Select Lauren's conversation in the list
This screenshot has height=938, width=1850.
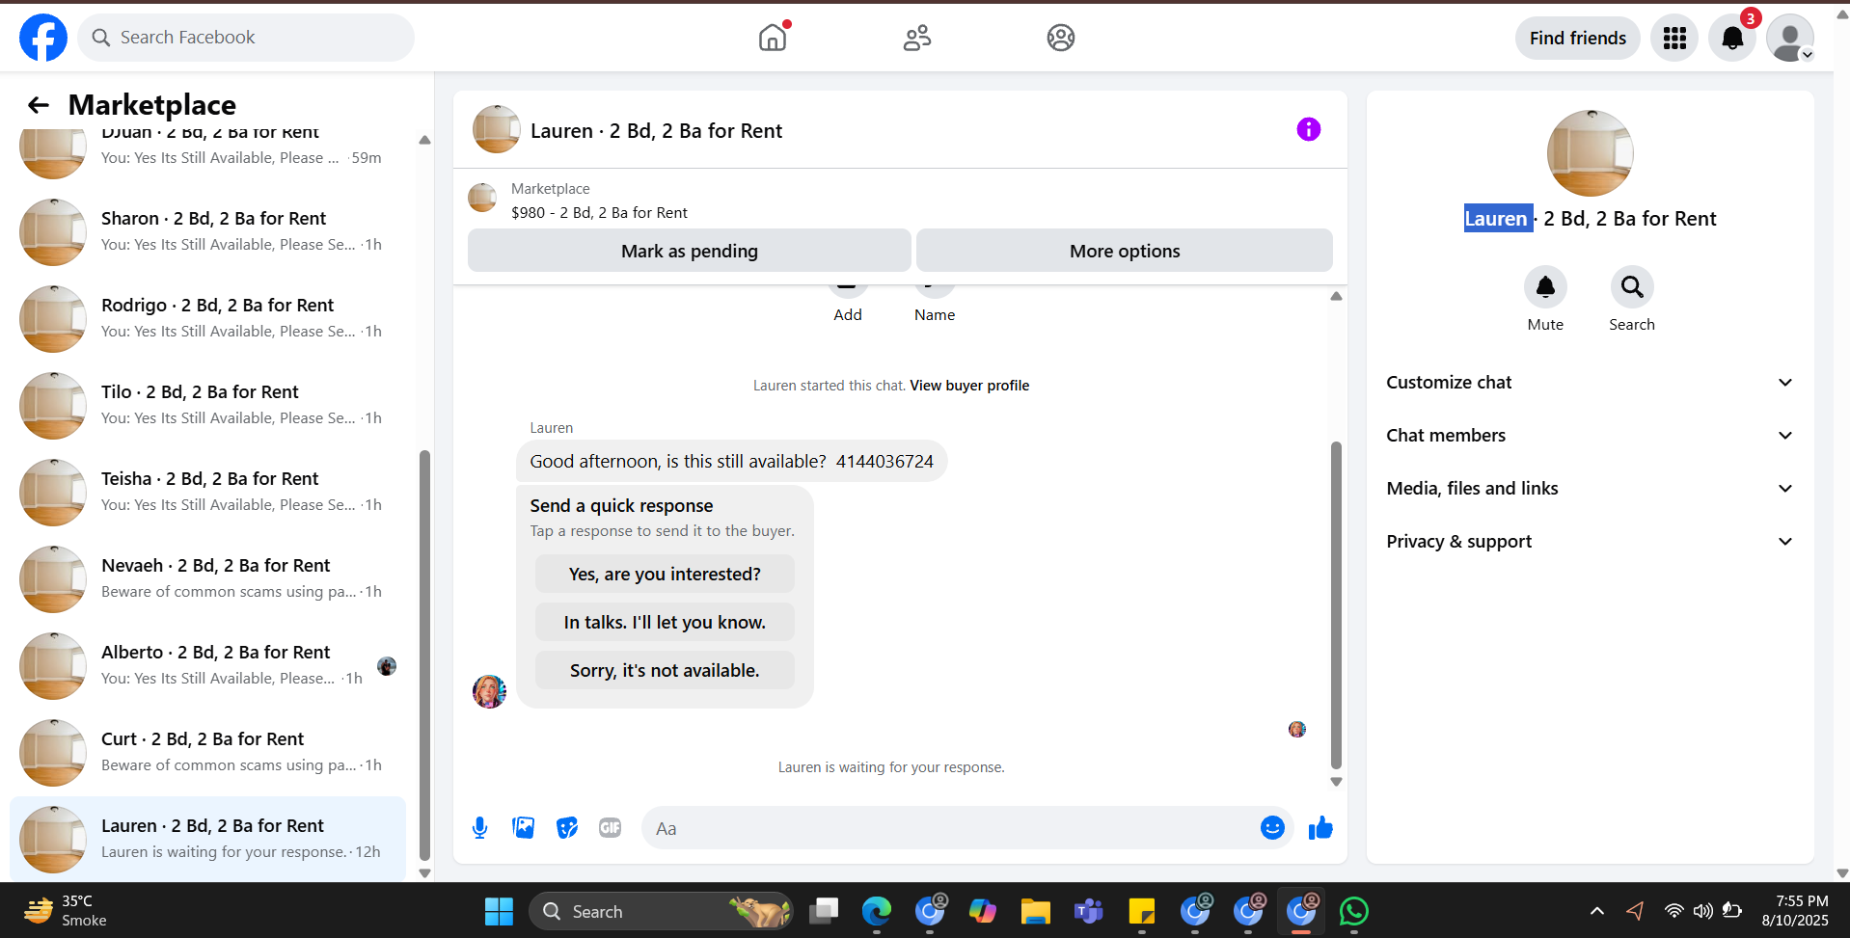[x=207, y=840]
